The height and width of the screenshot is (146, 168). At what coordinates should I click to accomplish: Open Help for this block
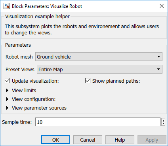[120, 140]
